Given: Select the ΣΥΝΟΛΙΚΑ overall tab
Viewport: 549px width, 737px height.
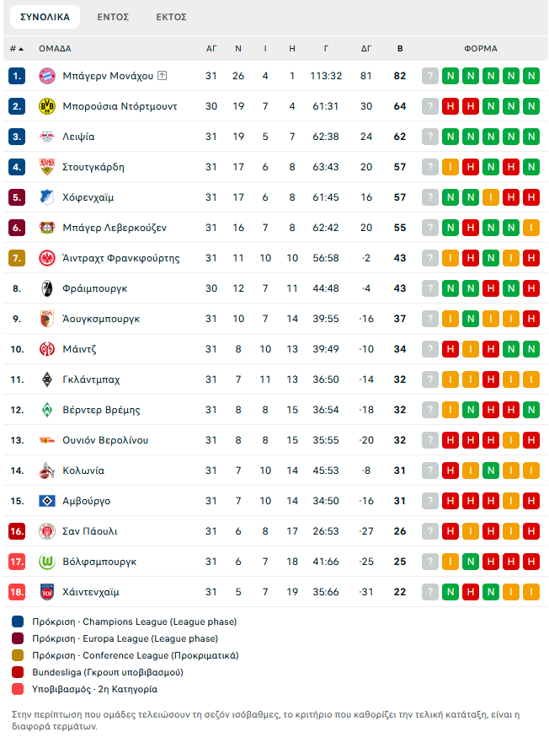Looking at the screenshot, I should (x=45, y=17).
